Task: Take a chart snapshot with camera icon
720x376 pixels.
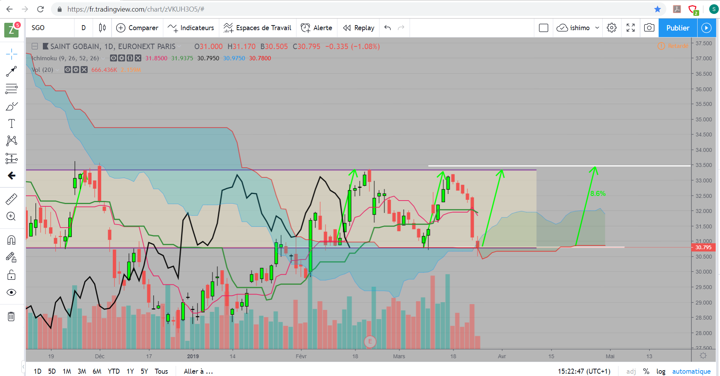Action: tap(649, 28)
